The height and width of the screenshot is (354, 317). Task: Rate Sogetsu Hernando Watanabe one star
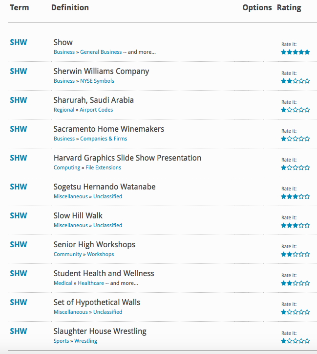pos(284,197)
